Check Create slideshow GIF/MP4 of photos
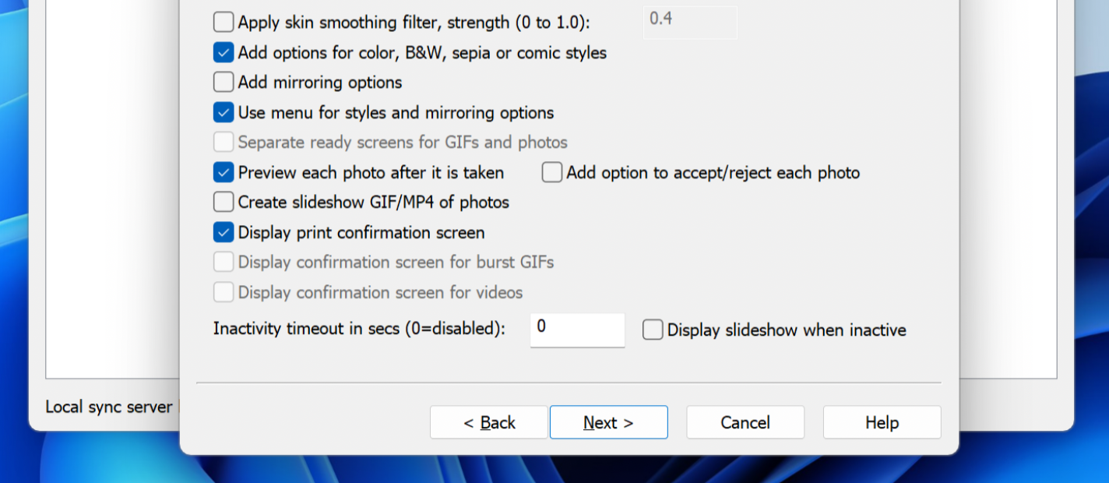This screenshot has height=483, width=1109. 224,203
